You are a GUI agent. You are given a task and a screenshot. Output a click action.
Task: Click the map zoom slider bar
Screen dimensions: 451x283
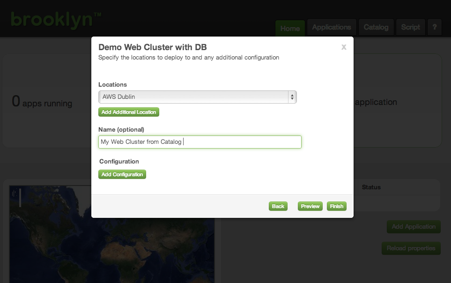[20, 197]
